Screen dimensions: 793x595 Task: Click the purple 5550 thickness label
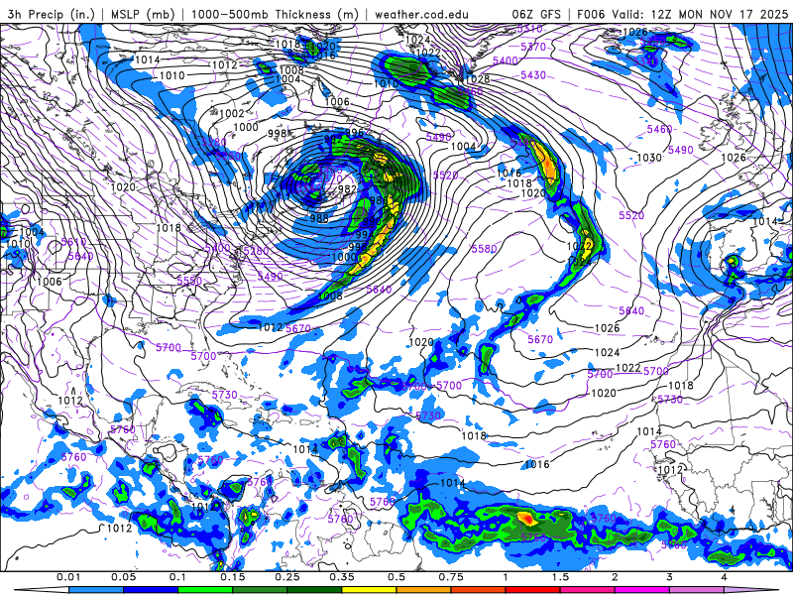pyautogui.click(x=189, y=280)
